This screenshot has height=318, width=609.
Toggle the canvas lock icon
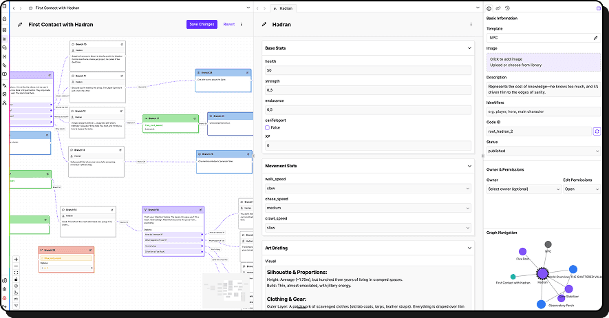pos(16,279)
